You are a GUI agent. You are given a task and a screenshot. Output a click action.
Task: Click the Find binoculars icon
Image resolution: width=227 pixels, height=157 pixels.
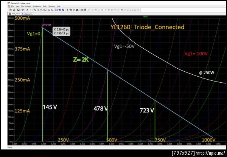(77, 10)
